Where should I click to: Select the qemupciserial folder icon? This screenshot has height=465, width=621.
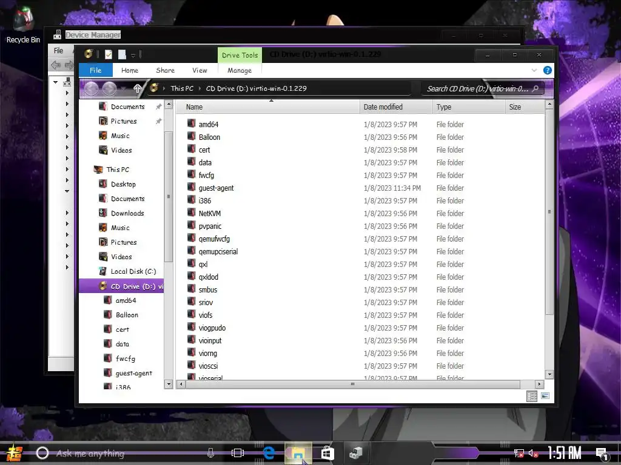(x=191, y=251)
